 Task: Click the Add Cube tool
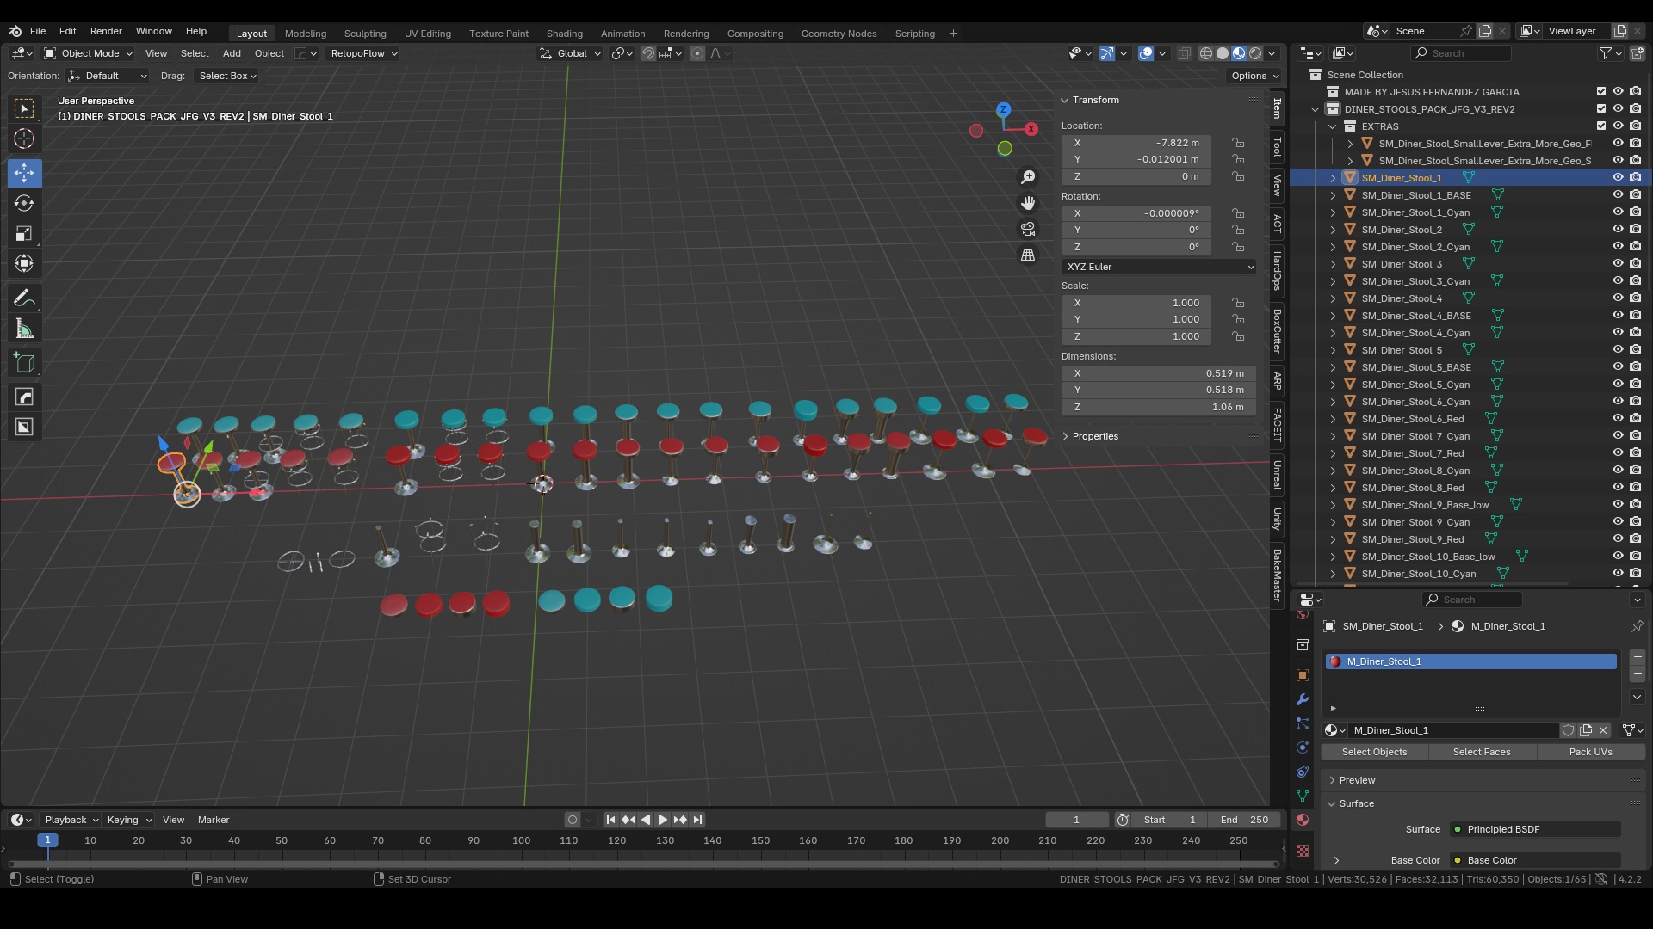24,363
